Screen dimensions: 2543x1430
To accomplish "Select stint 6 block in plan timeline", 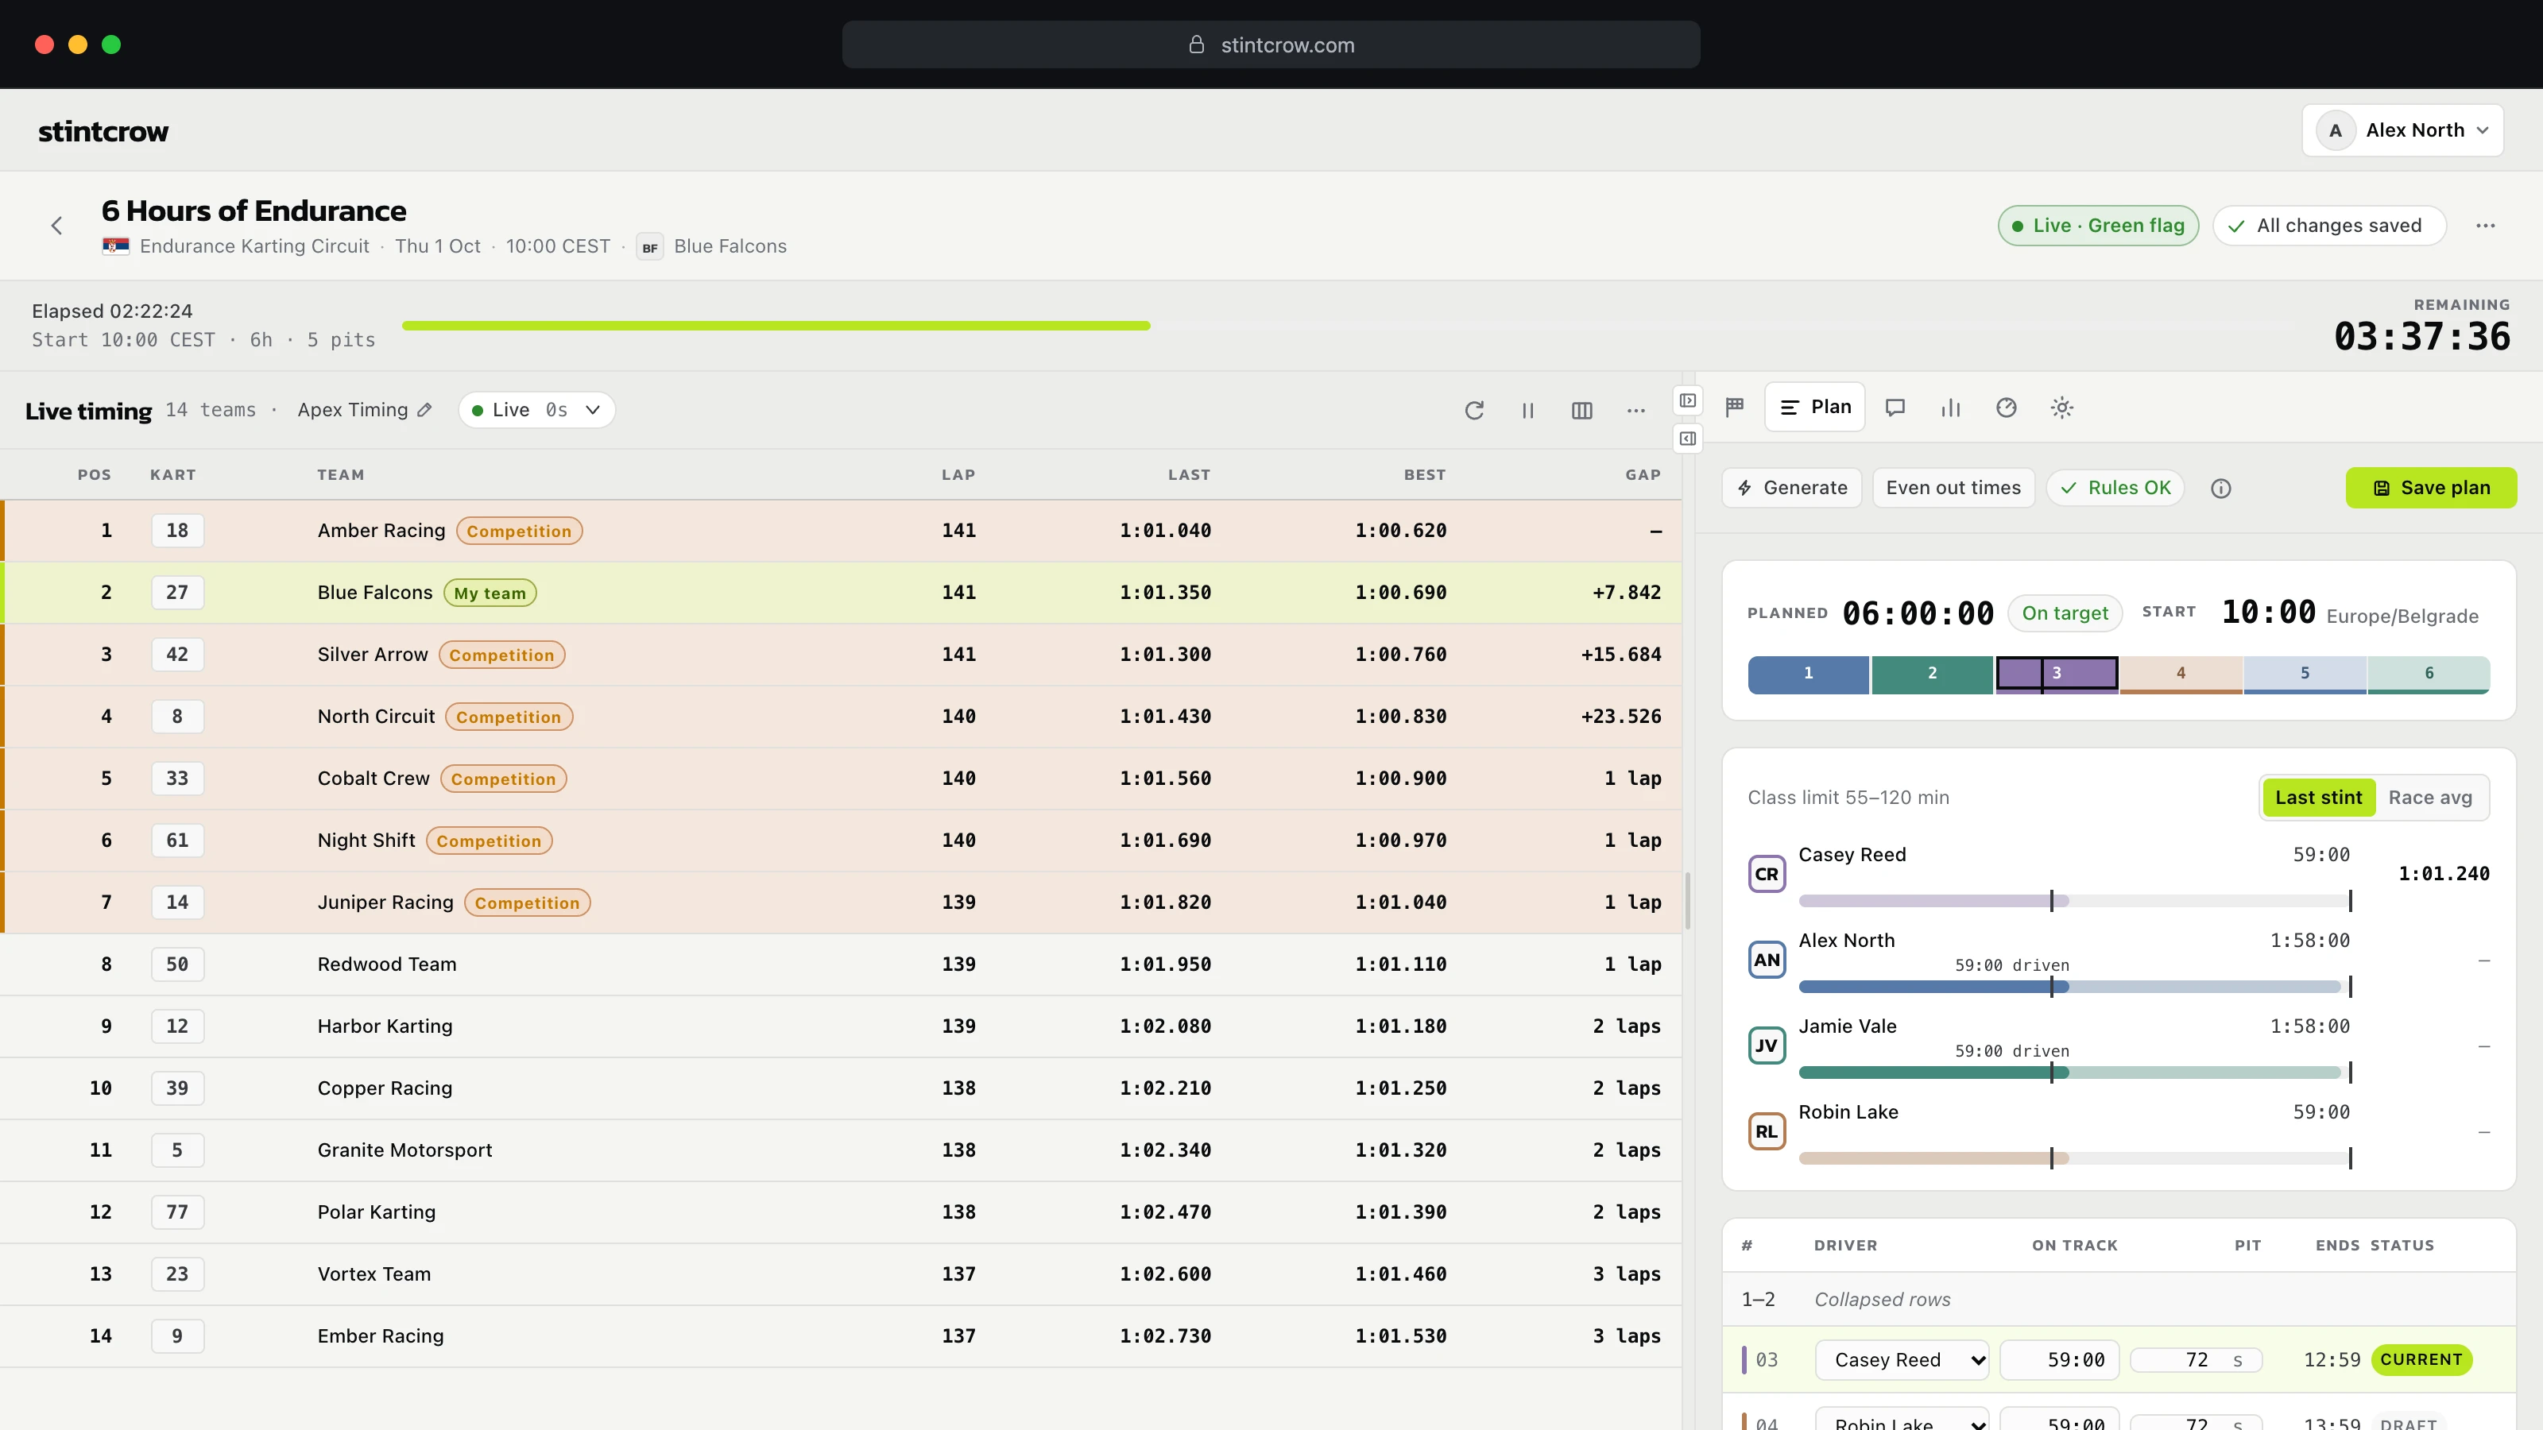I will coord(2429,674).
